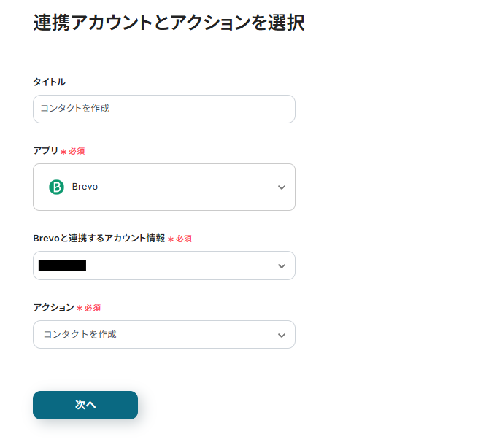
Task: Click the green Brevo logo icon
Action: point(56,187)
